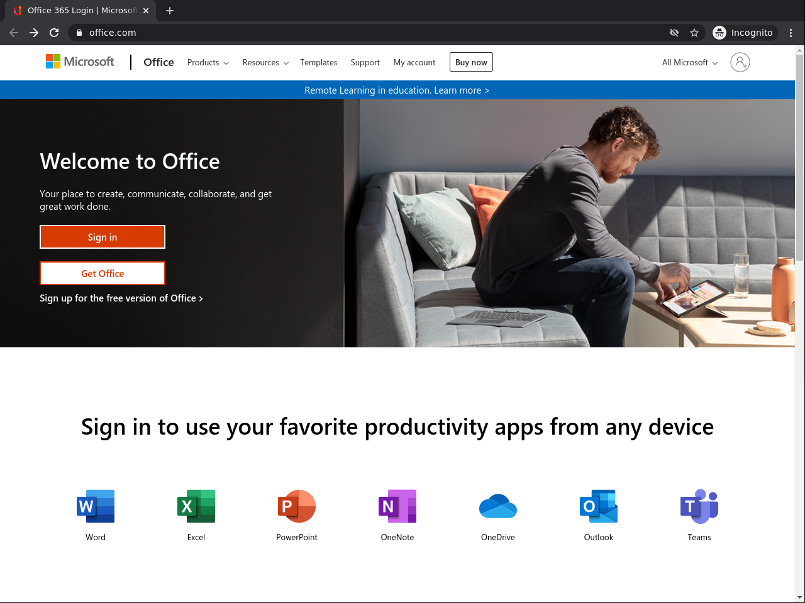This screenshot has width=805, height=603.
Task: Expand the Resources dropdown menu
Action: point(265,63)
